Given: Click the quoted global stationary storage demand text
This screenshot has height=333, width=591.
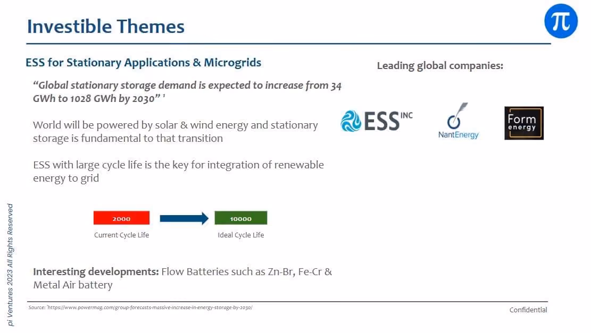Looking at the screenshot, I should 187,92.
